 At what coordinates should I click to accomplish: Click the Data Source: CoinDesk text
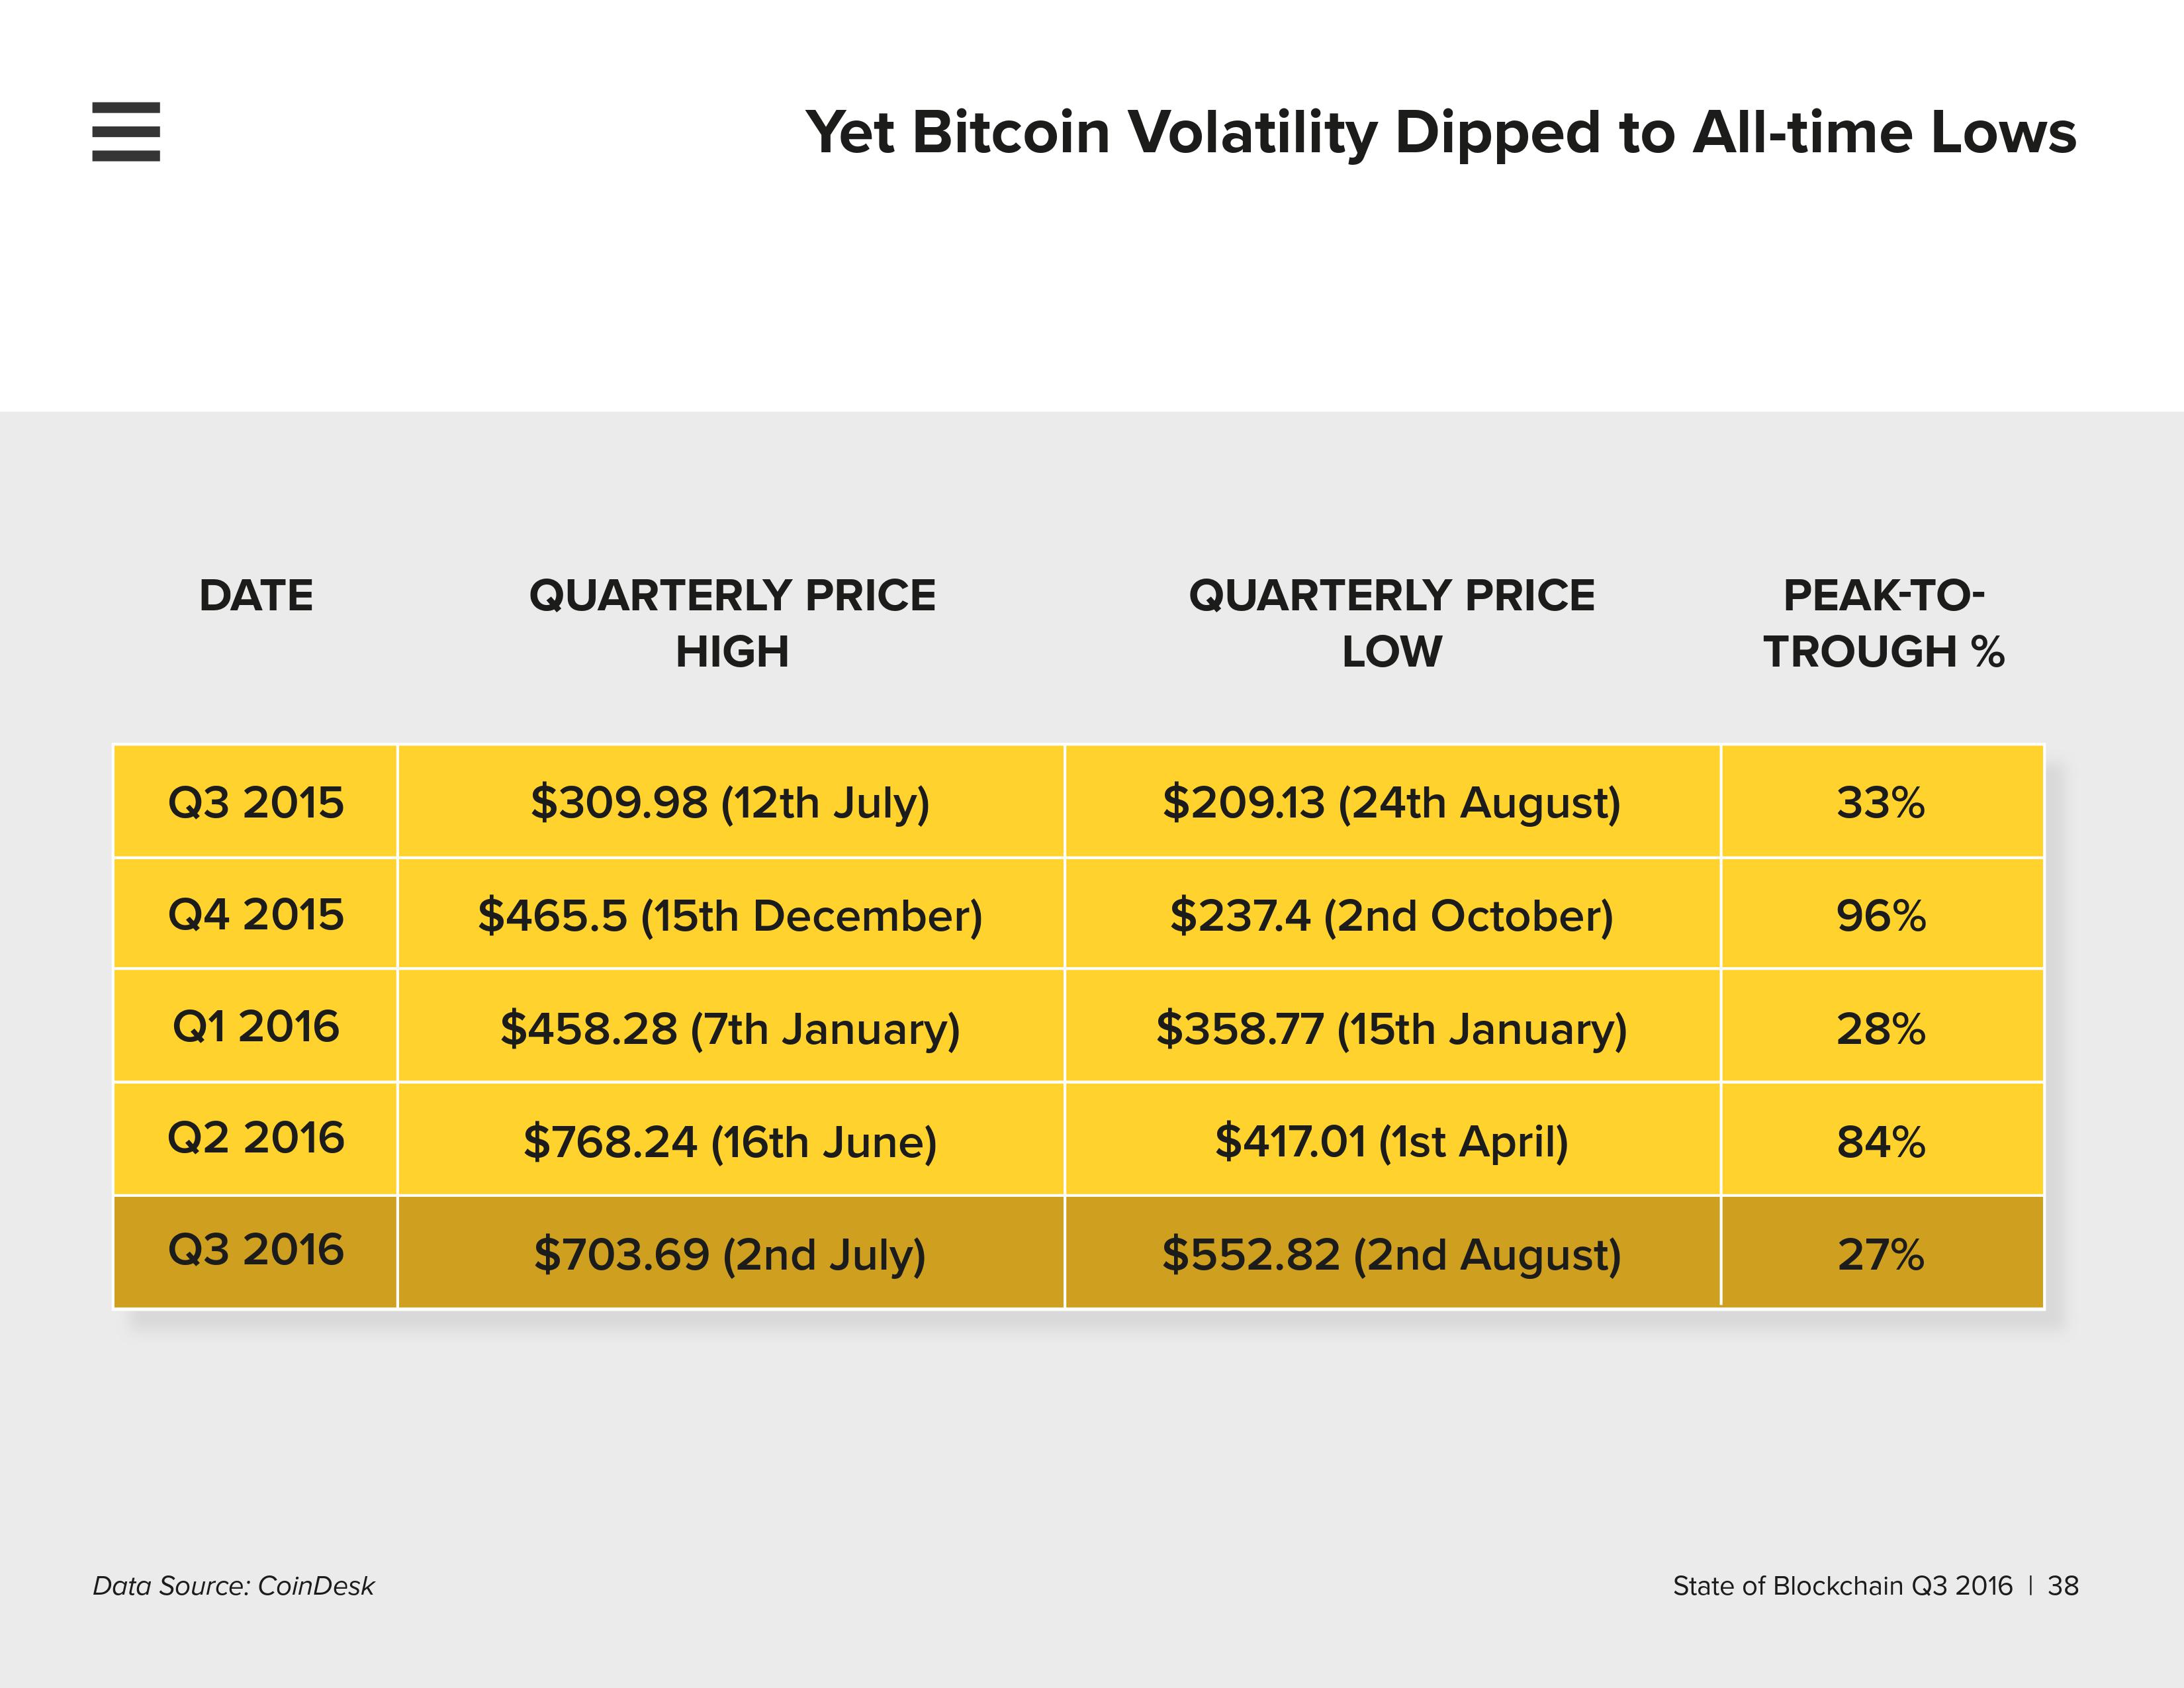point(233,1586)
